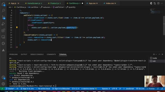Open the Remote Explorer view icon
This screenshot has height=92, width=165.
tap(3, 37)
